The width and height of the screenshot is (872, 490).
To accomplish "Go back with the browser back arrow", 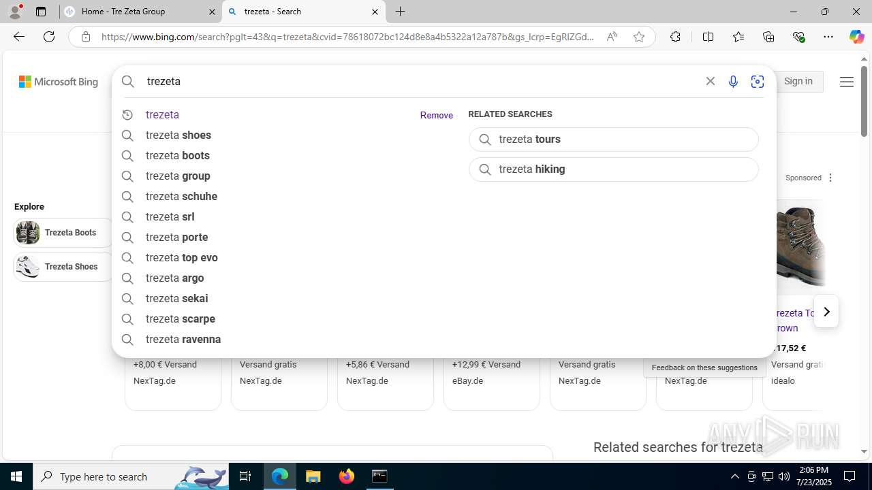I will pos(19,37).
